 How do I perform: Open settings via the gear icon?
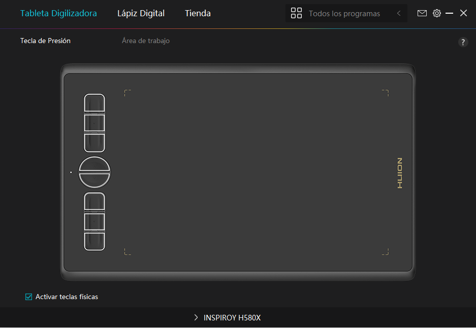click(437, 13)
